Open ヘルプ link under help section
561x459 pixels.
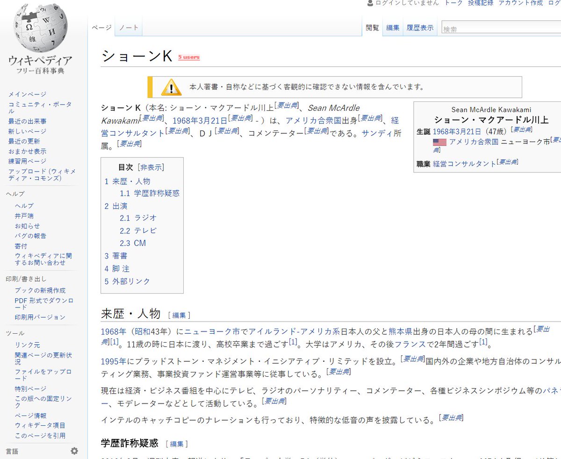pyautogui.click(x=24, y=206)
